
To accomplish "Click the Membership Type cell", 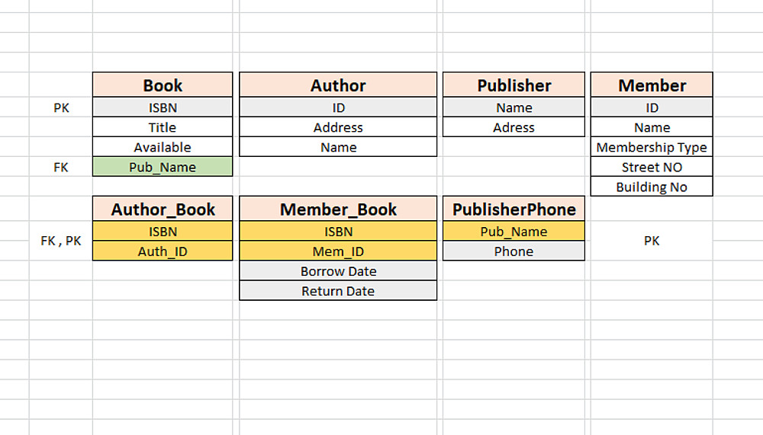I will pos(652,148).
